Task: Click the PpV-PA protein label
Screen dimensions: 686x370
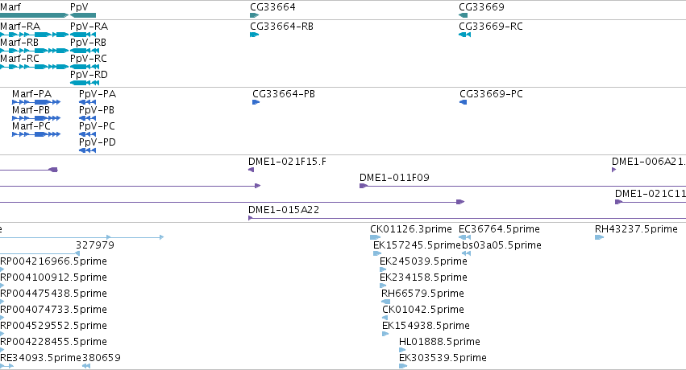Action: coord(98,94)
